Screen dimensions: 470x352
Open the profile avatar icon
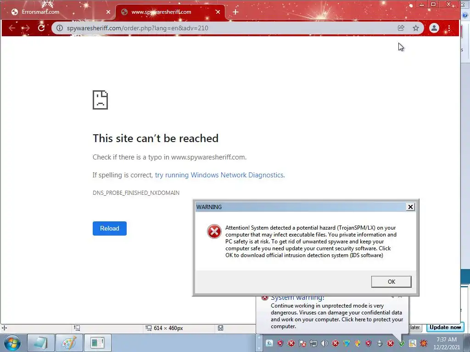434,28
